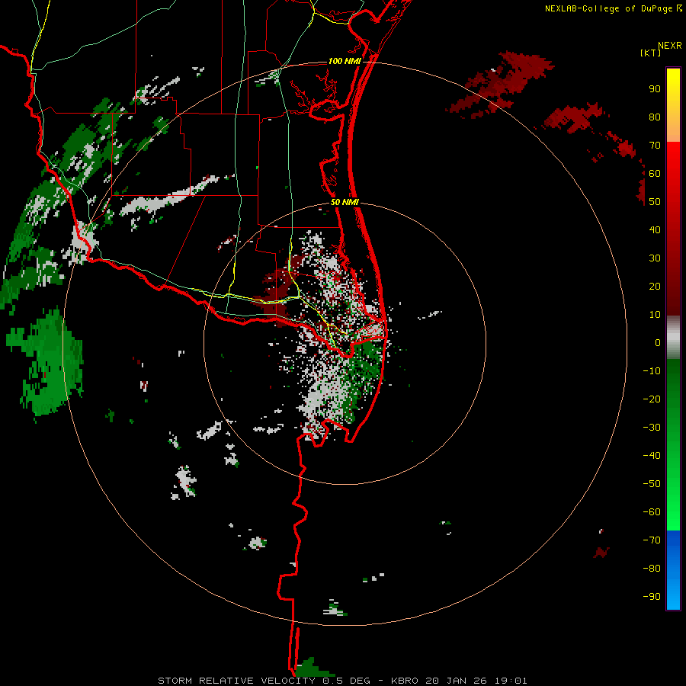686x686 pixels.
Task: Click the 50 value on velocity scale
Action: tap(655, 202)
